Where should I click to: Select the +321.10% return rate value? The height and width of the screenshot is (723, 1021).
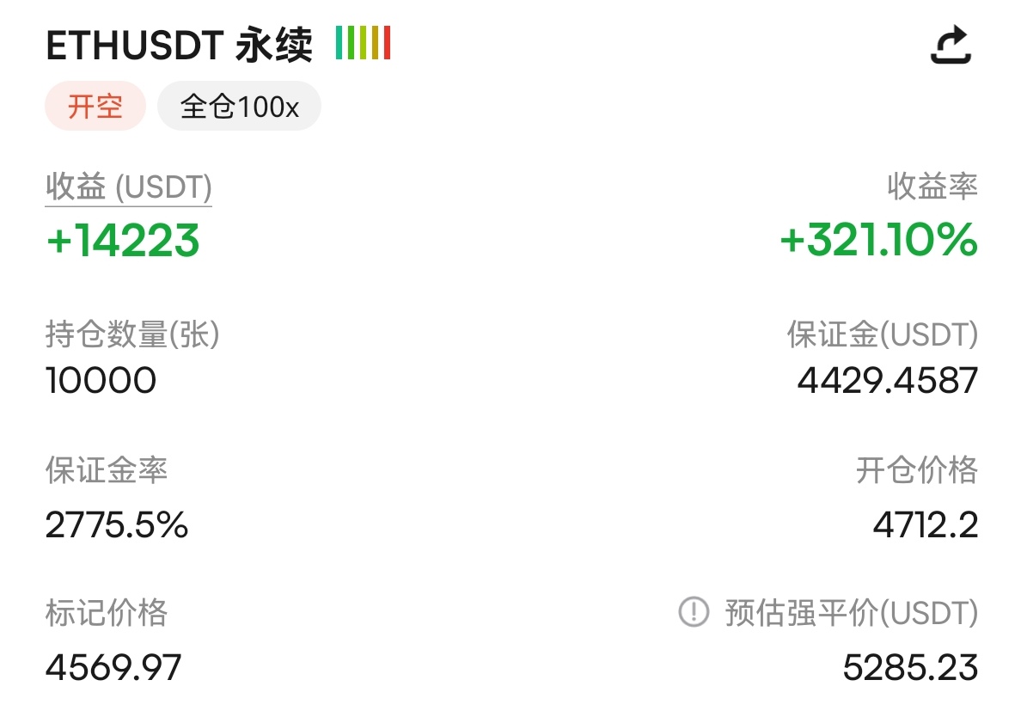point(878,240)
